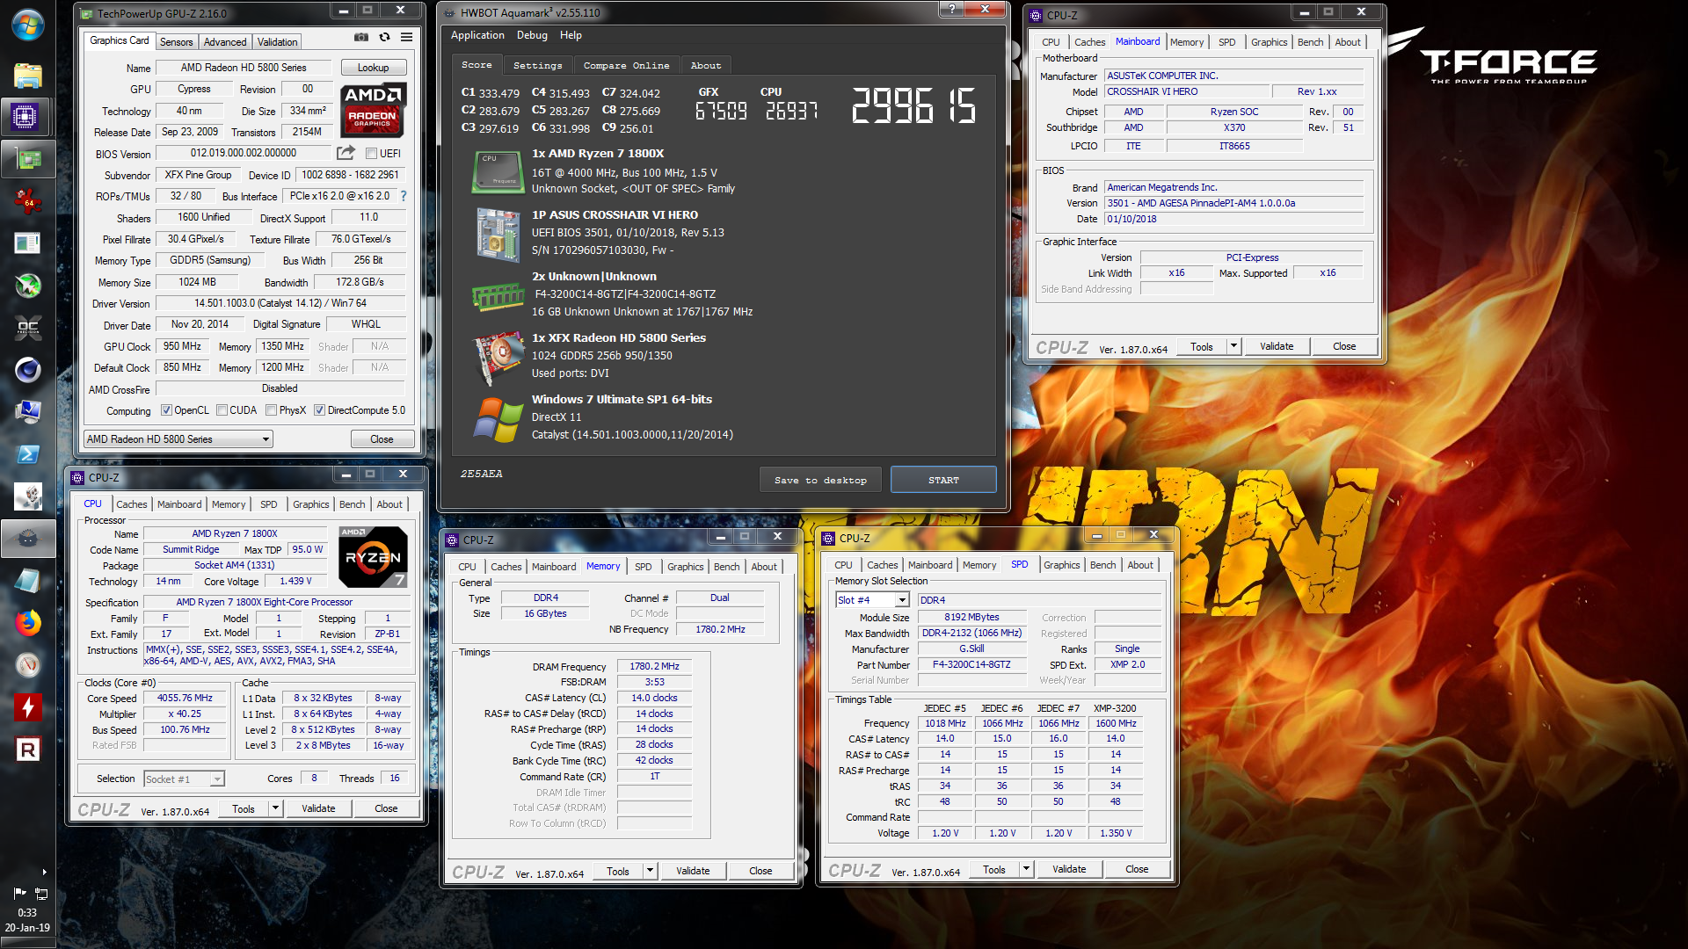Open the GPU-Z hamburger menu
Screen dimensions: 1688x949
pos(406,38)
